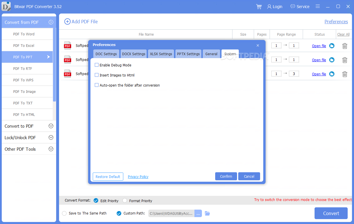Check Auto-open the folder after conversion

point(96,85)
